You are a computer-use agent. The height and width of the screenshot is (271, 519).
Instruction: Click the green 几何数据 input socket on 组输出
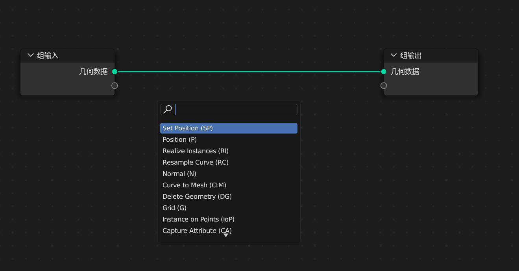click(384, 71)
